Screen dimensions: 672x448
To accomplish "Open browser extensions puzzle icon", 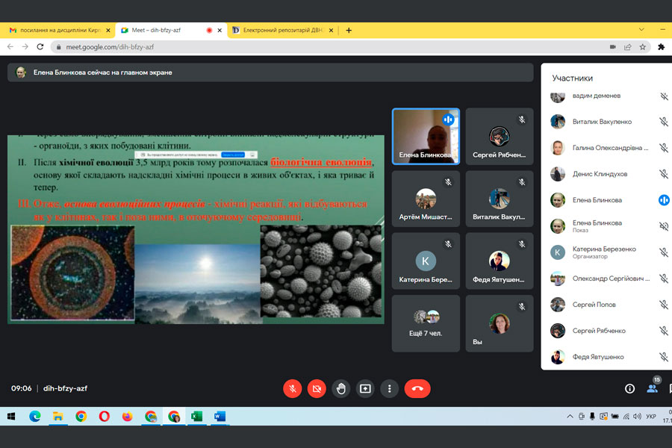I will 662,47.
